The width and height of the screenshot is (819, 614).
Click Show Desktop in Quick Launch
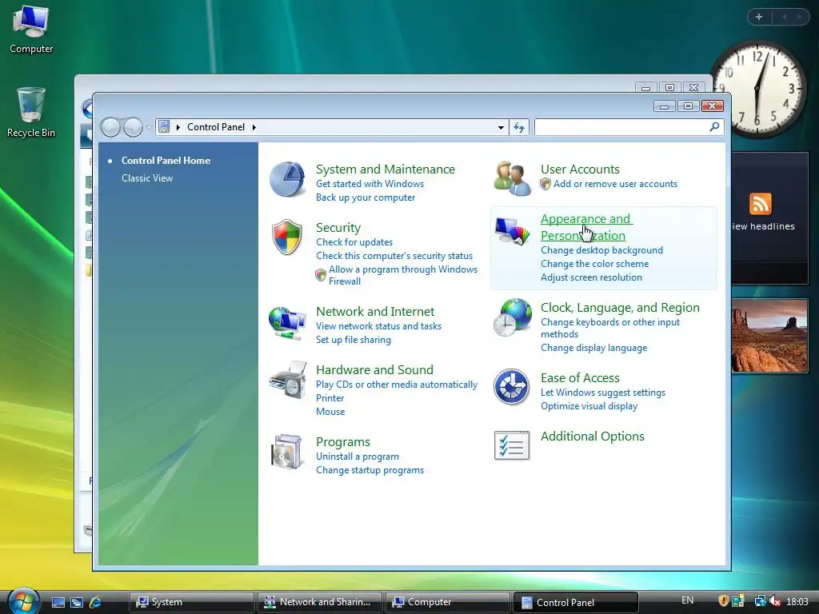58,603
